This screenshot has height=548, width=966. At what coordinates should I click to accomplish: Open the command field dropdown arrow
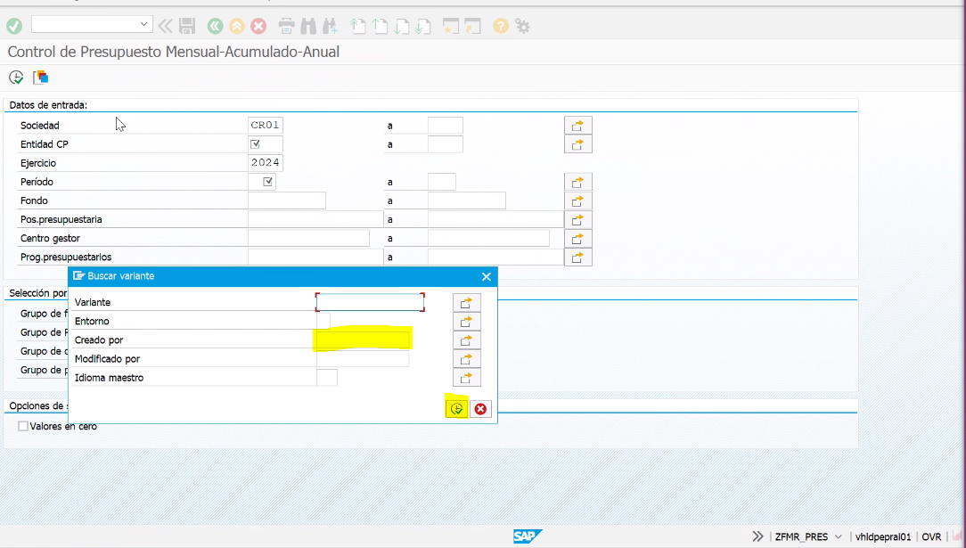pyautogui.click(x=144, y=25)
